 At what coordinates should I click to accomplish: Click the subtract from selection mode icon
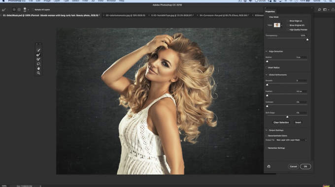[19, 10]
